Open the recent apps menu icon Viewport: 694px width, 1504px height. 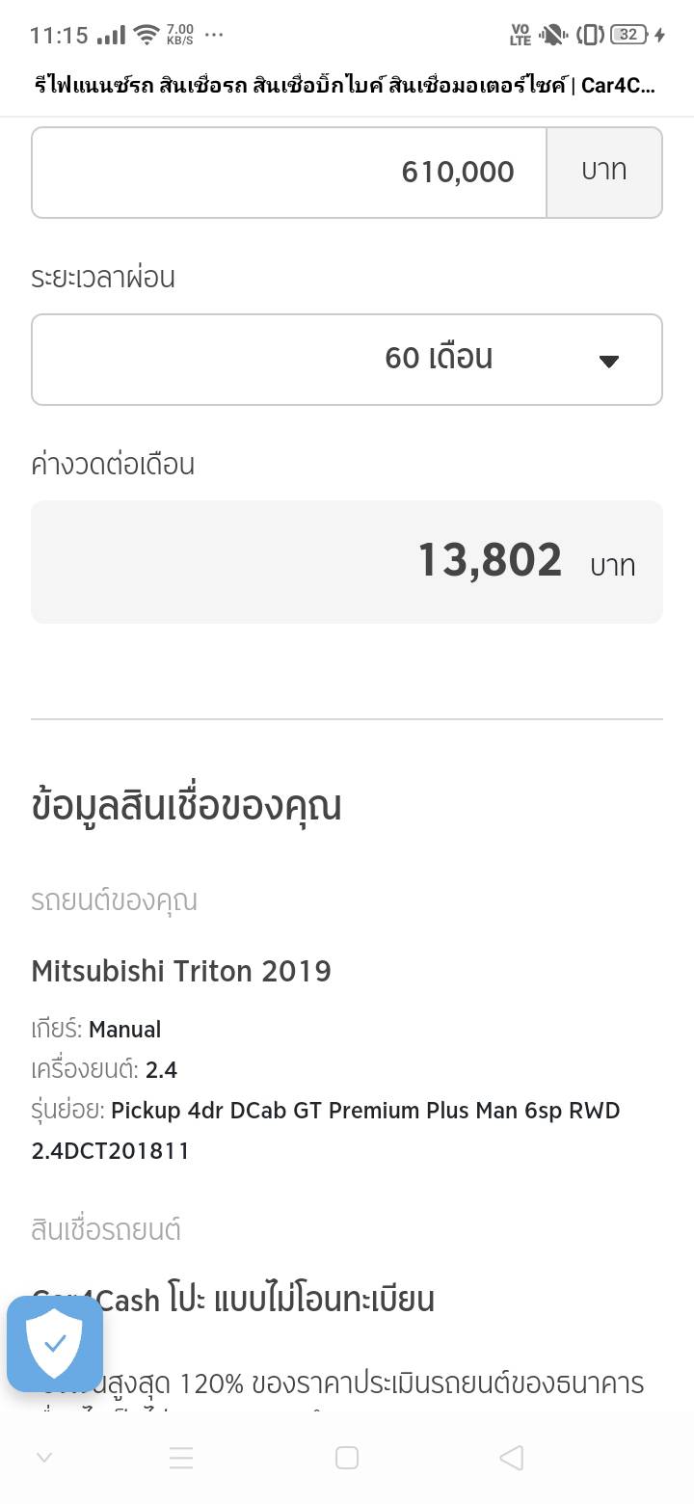[181, 1458]
